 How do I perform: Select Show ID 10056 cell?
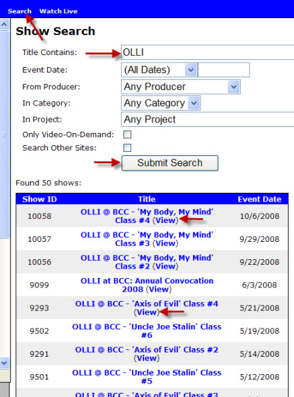(40, 262)
